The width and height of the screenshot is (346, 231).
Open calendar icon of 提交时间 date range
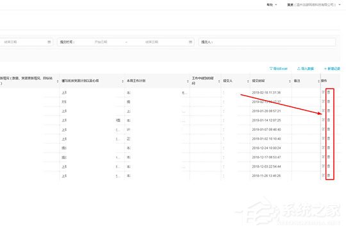190,42
